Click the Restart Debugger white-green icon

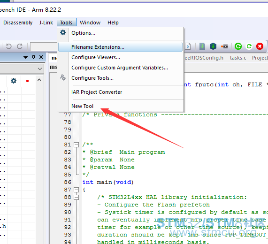click(x=249, y=46)
